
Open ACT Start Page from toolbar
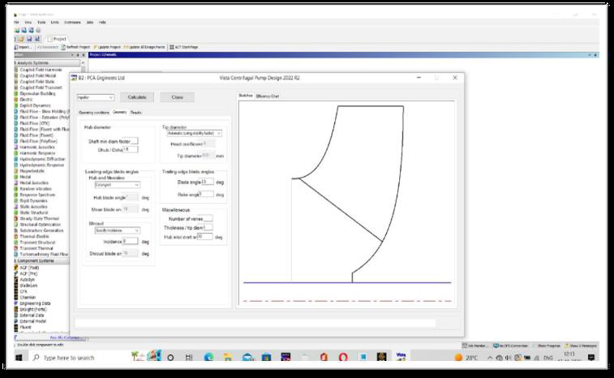point(184,47)
